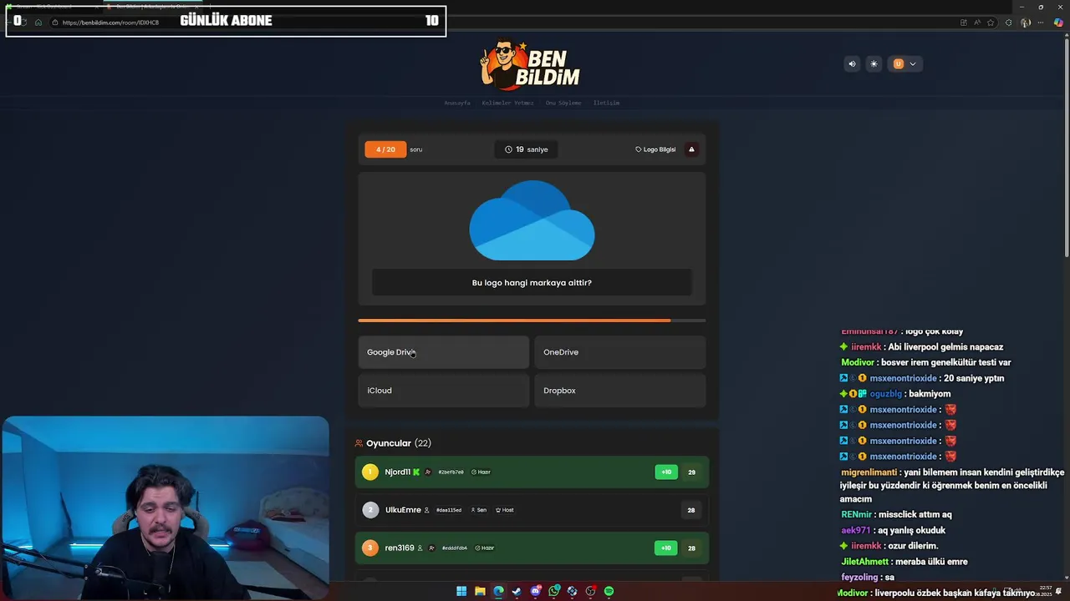The width and height of the screenshot is (1070, 601).
Task: Click the 19 saniye timer badge
Action: tap(527, 149)
